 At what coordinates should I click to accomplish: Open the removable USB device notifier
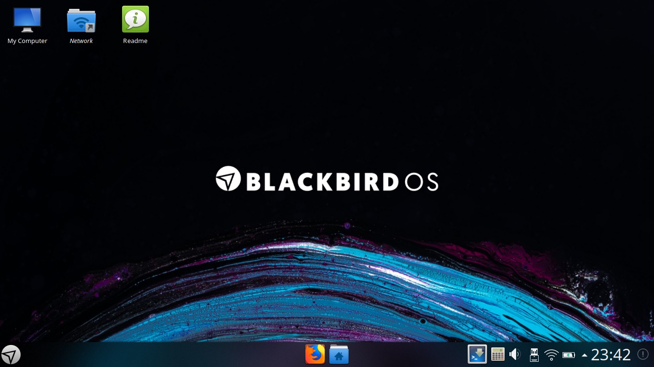(x=534, y=355)
